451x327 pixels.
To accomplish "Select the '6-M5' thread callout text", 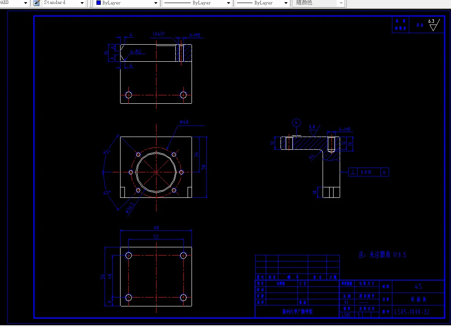I will [x=195, y=35].
